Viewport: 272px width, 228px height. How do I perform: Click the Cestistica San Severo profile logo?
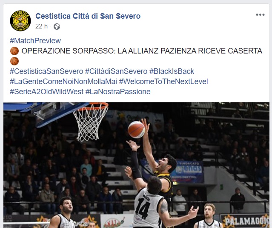[20, 20]
